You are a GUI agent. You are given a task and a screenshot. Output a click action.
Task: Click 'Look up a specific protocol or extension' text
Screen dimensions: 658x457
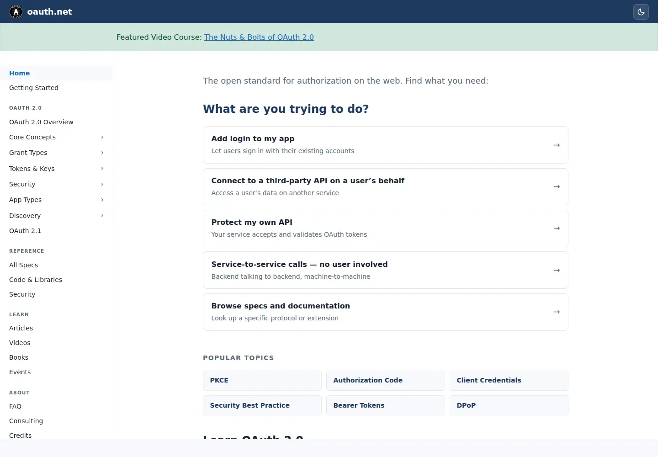275,318
